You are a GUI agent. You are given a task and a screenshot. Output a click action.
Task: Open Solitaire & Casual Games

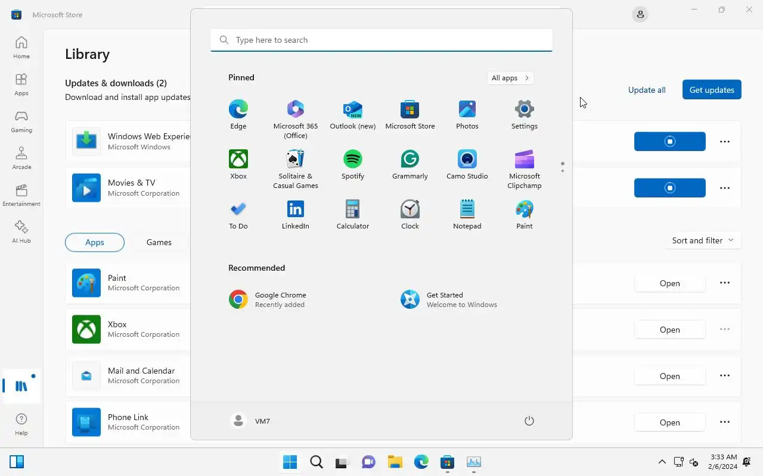(296, 169)
